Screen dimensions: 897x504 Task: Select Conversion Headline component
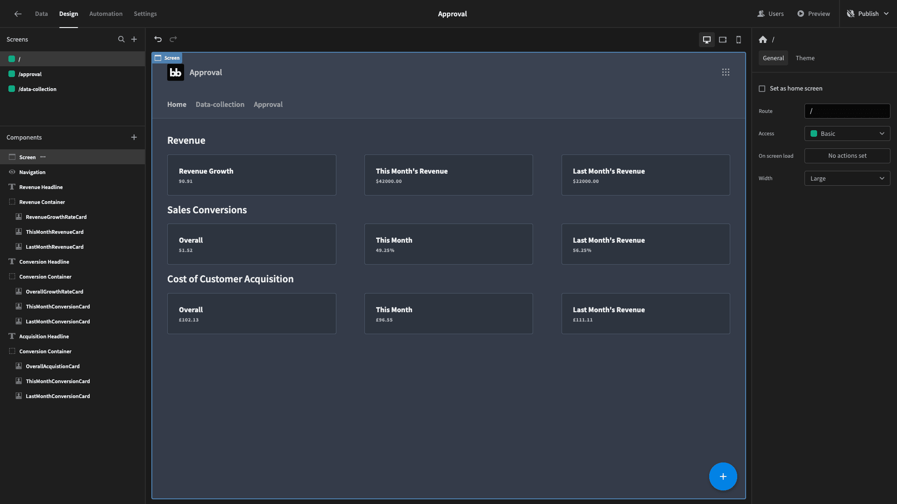(x=72, y=262)
